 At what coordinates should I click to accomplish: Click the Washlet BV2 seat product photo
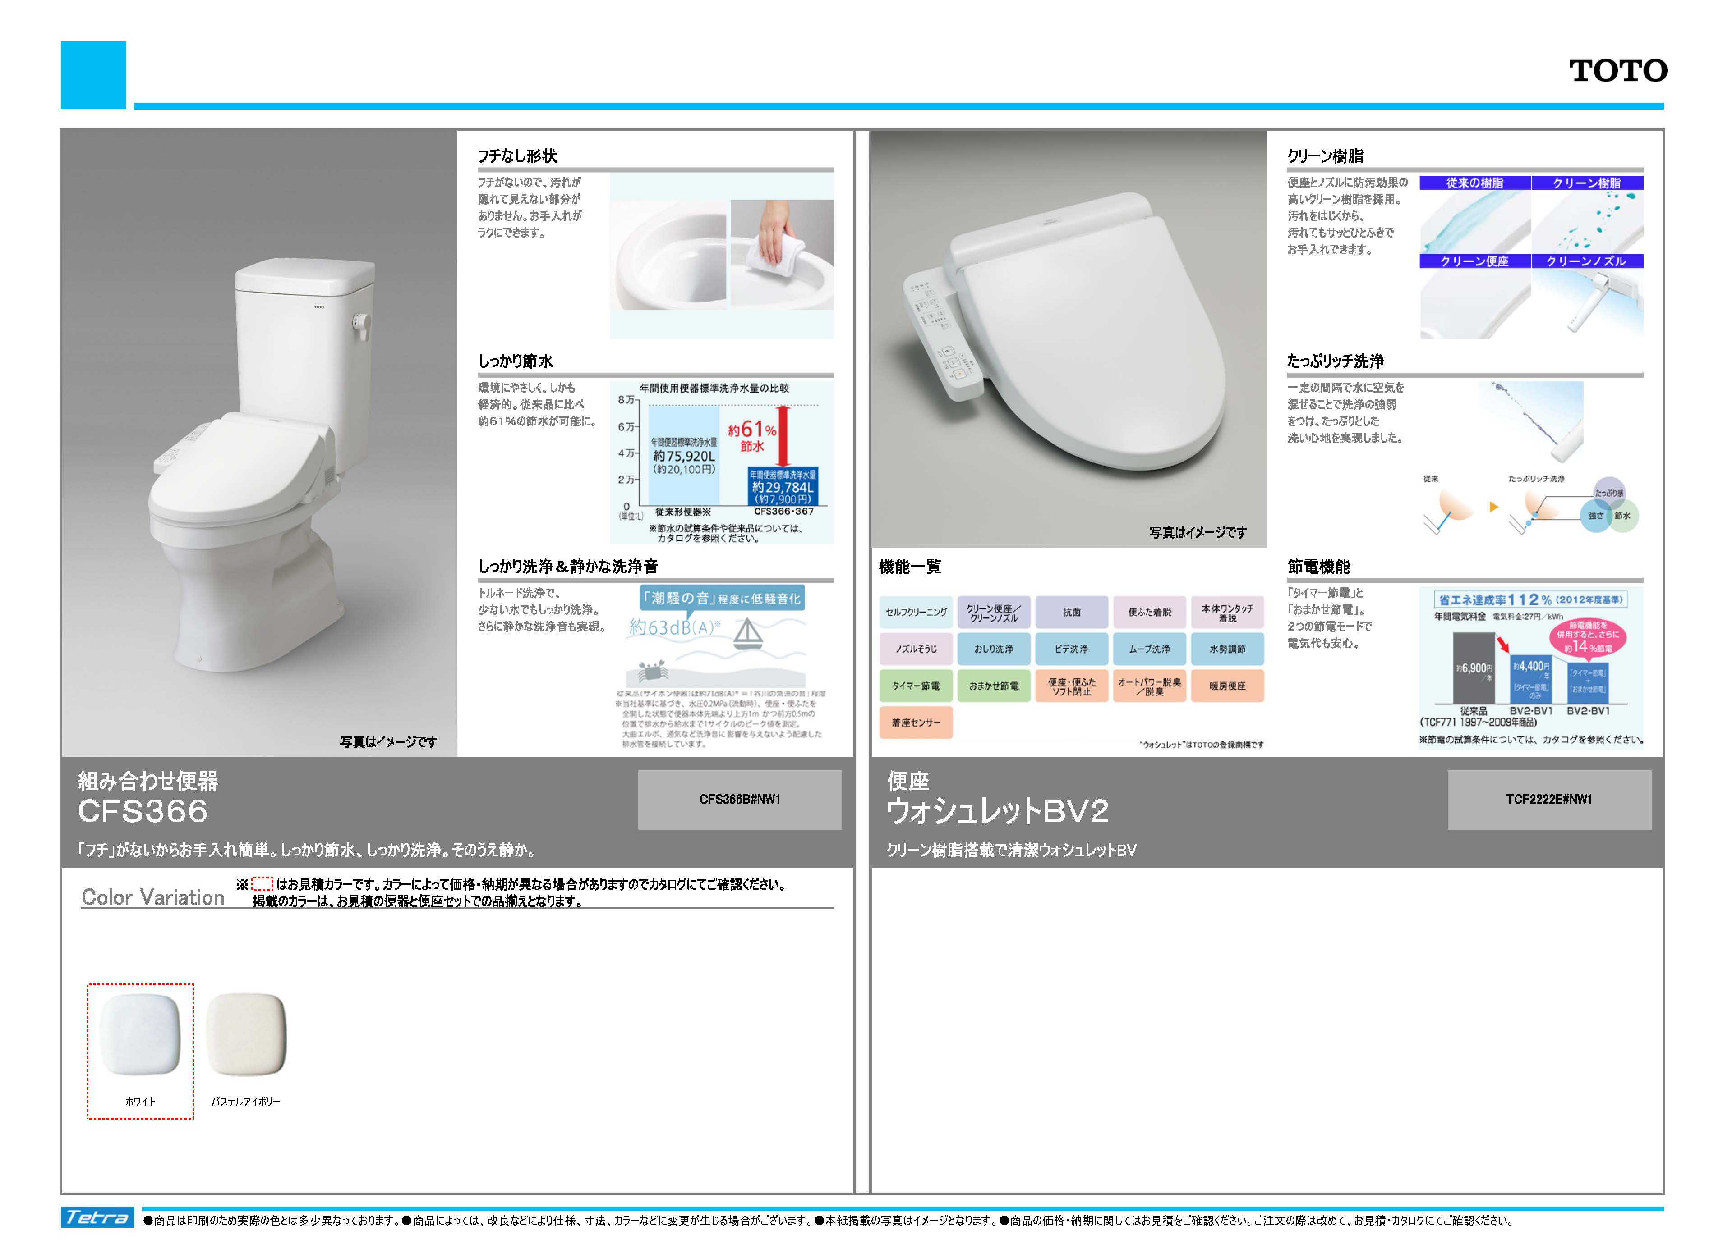[x=1069, y=339]
